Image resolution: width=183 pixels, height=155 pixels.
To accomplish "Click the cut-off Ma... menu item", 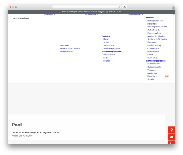I will click(174, 15).
